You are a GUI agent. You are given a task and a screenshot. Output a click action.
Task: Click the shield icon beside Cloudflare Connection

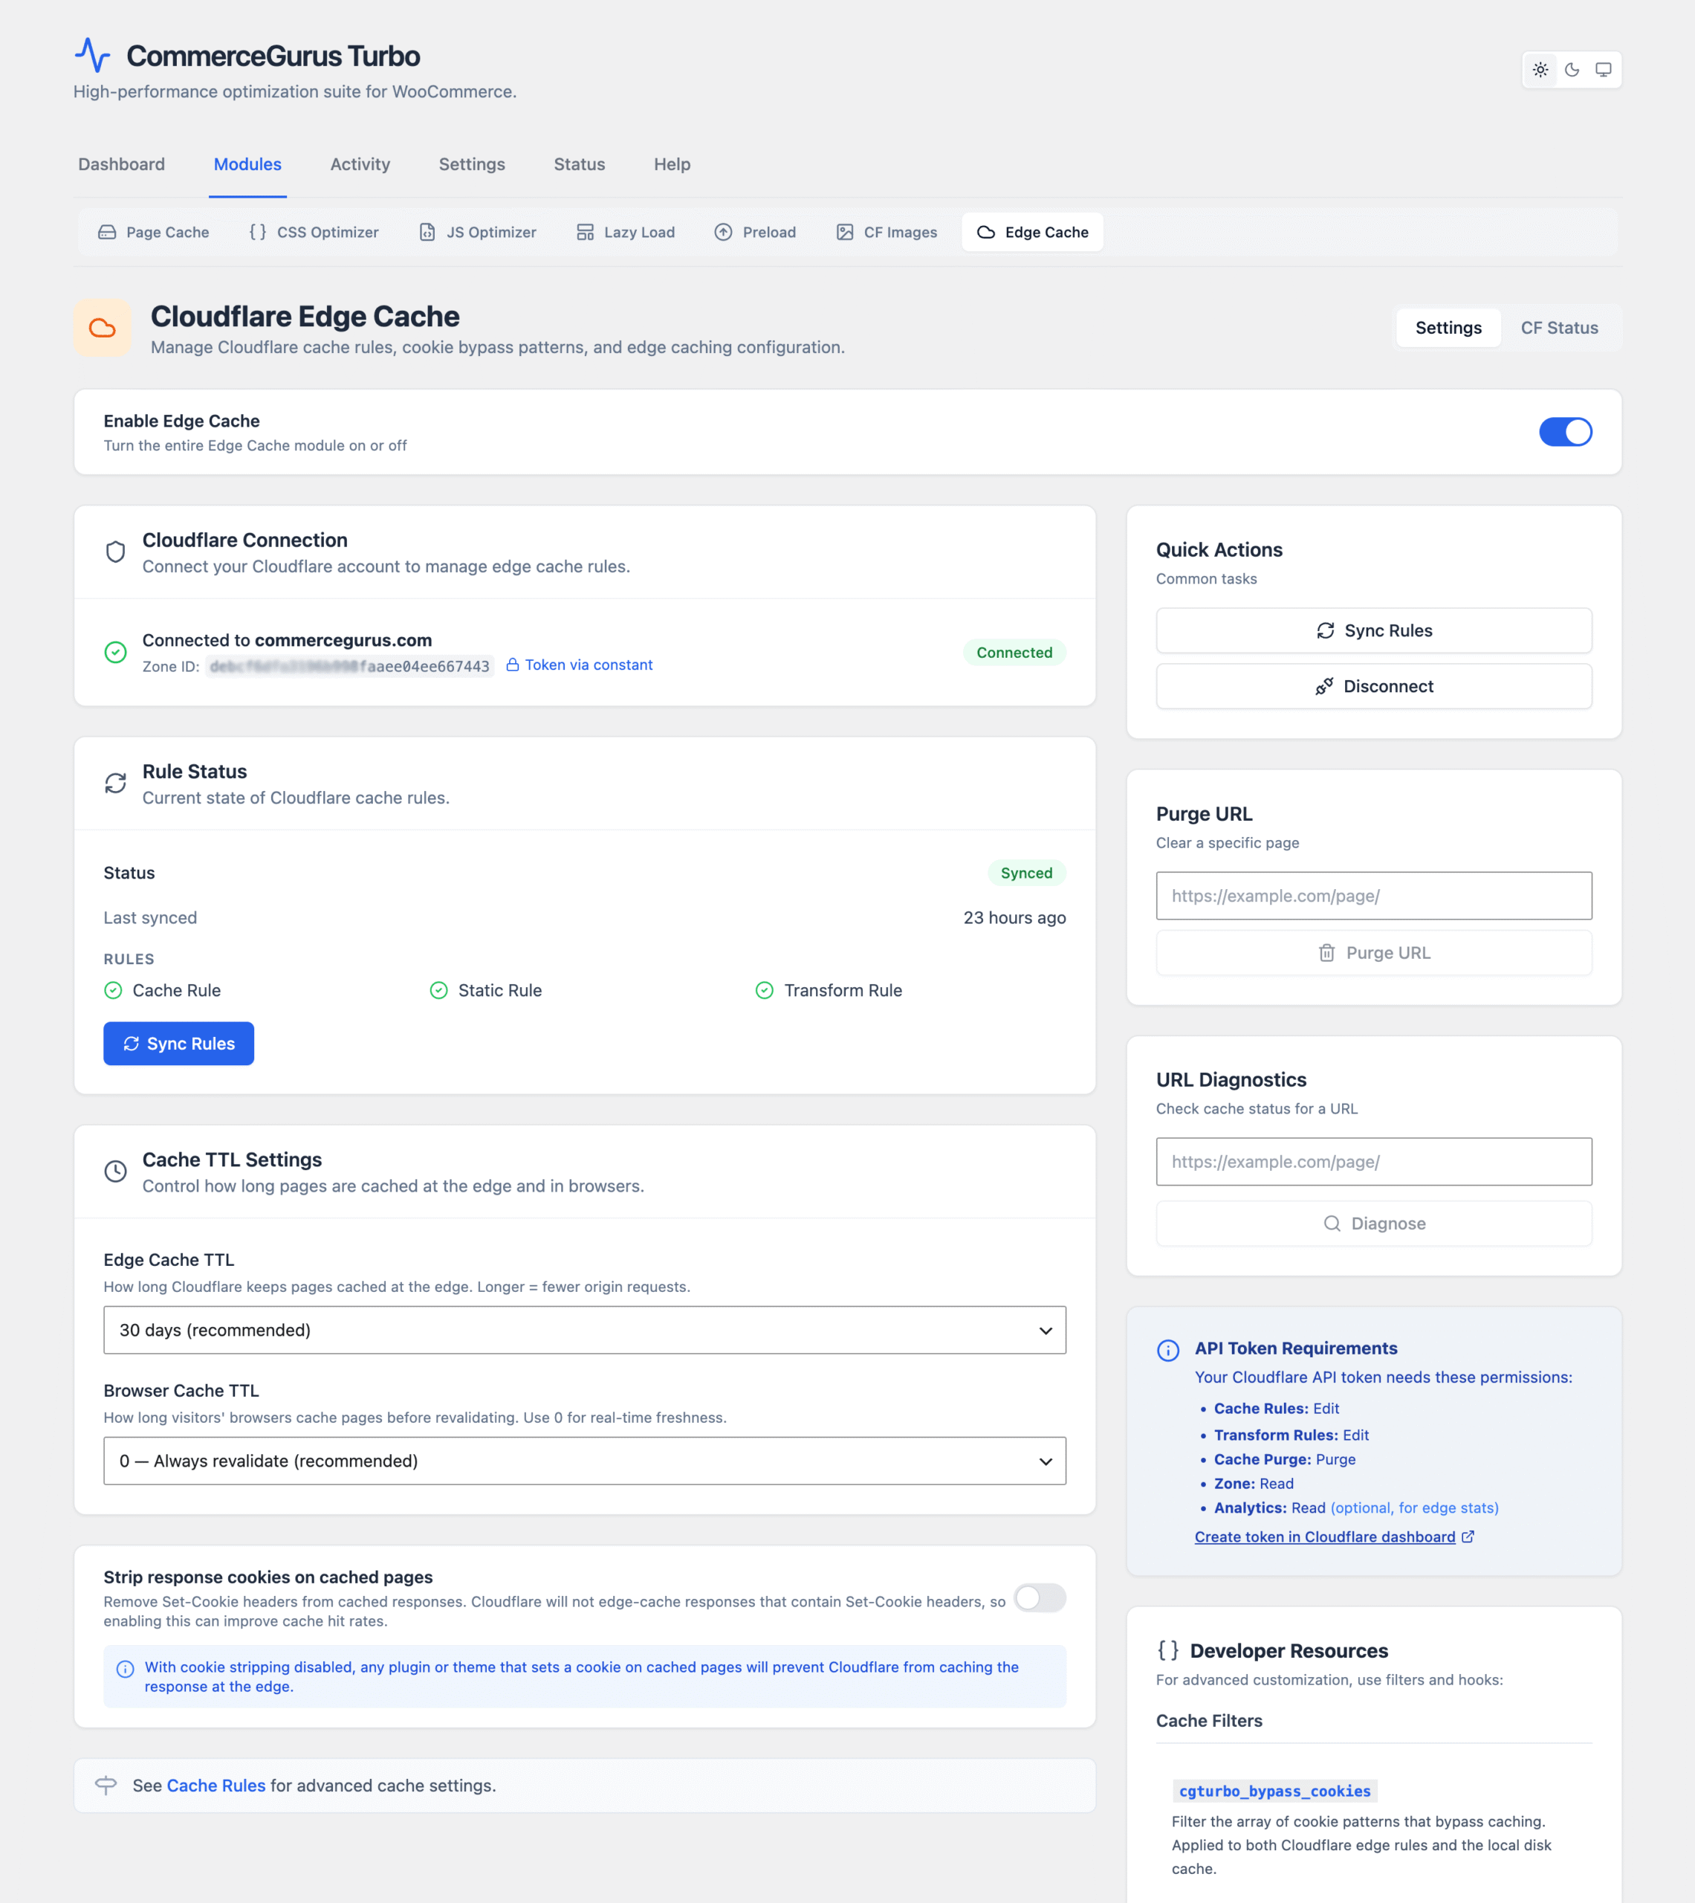[115, 552]
